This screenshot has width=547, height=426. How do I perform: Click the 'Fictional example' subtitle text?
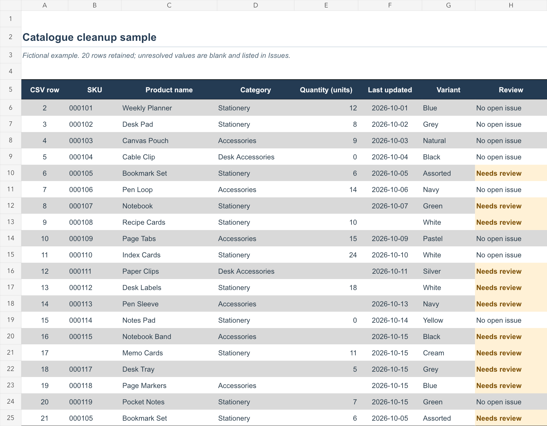[156, 55]
